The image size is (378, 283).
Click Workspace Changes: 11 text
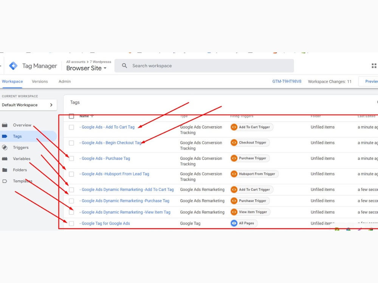(x=330, y=82)
